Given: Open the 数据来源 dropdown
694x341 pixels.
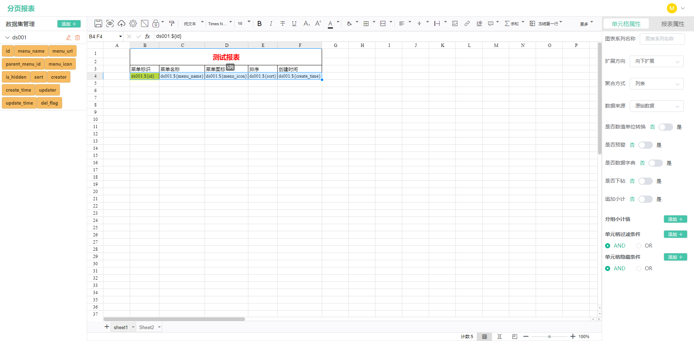Looking at the screenshot, I should (x=657, y=106).
